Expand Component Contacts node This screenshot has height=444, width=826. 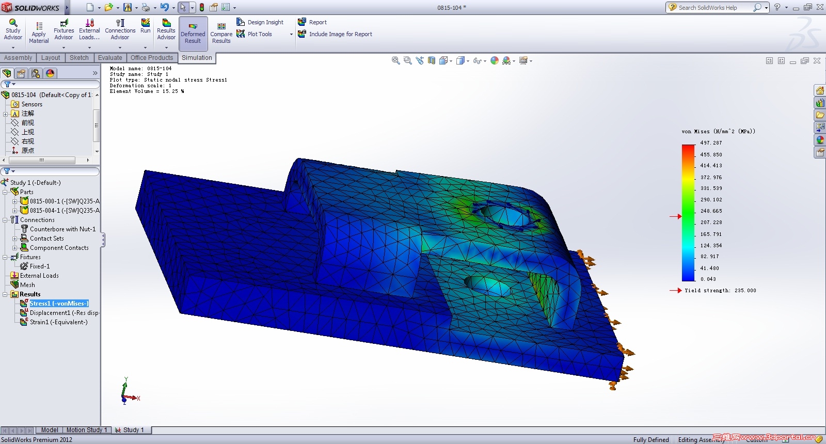14,248
